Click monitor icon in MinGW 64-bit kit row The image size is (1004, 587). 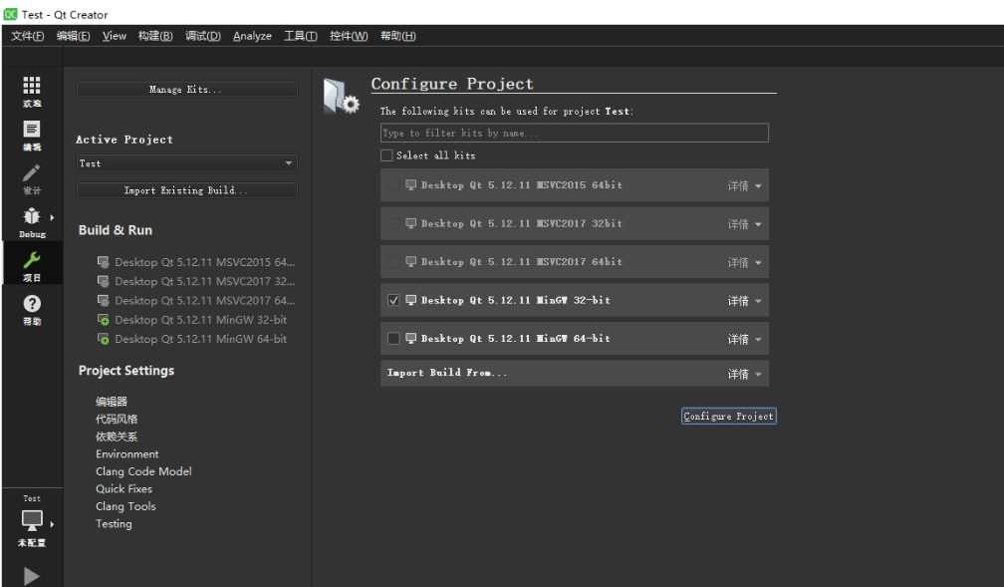[x=411, y=338]
